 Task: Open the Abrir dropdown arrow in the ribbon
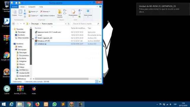click(82, 10)
